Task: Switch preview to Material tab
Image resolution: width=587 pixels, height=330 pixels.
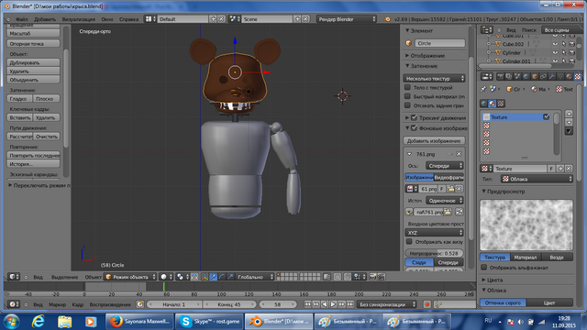Action: pos(526,257)
